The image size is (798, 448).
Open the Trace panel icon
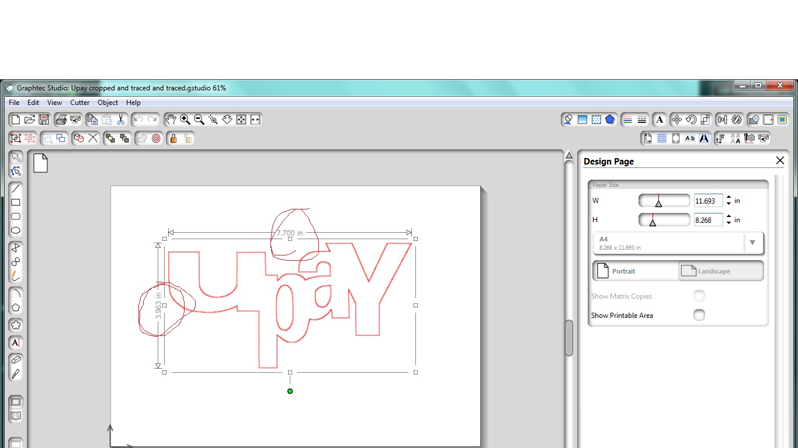(x=782, y=120)
